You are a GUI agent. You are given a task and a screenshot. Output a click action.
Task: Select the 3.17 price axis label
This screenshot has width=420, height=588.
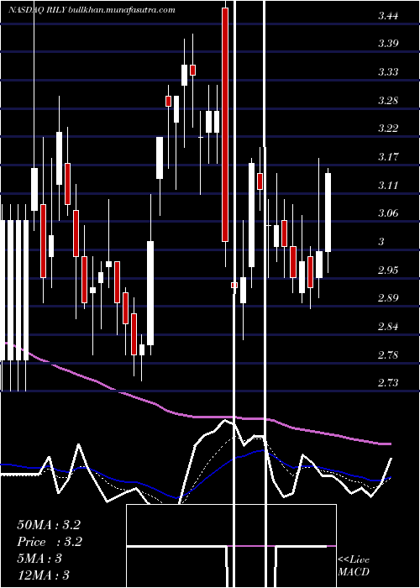coord(388,157)
